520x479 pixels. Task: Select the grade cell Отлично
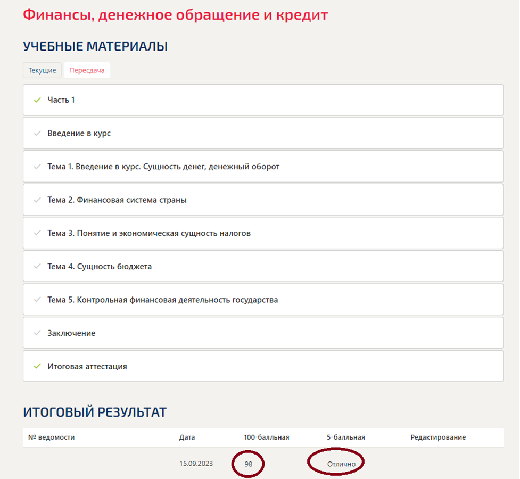[341, 464]
